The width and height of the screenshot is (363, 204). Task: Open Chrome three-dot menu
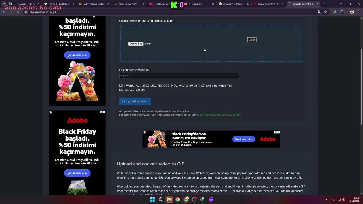[359, 12]
